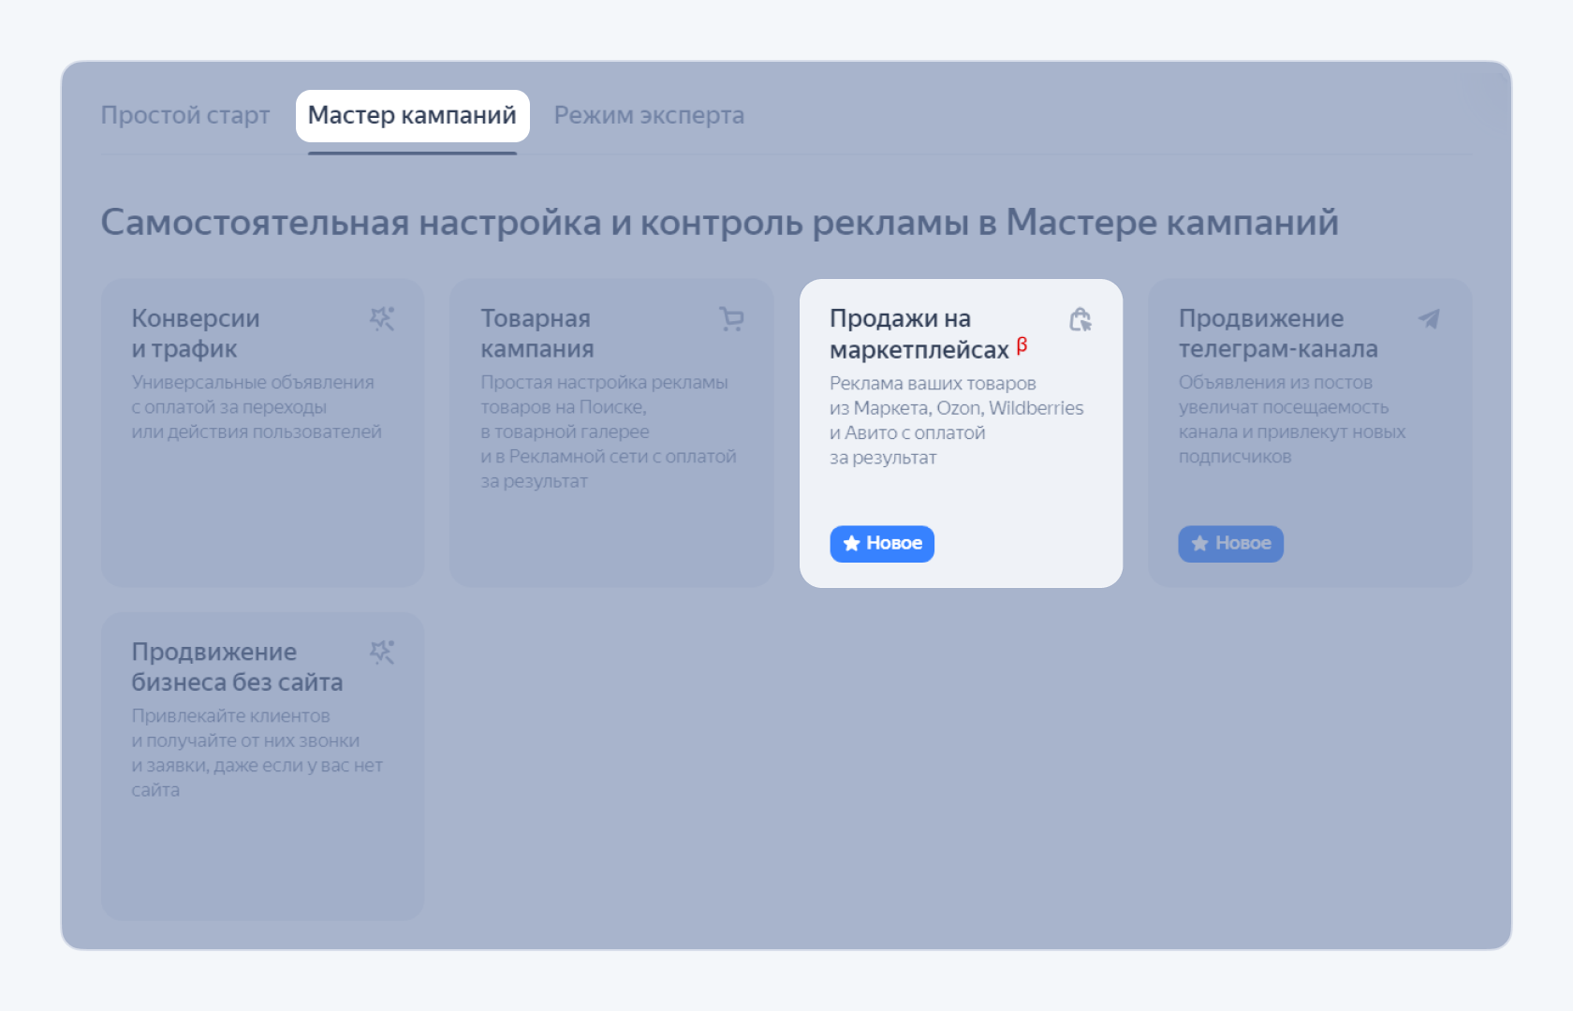Switch to the Простой старт tab
The height and width of the screenshot is (1011, 1573).
click(184, 114)
